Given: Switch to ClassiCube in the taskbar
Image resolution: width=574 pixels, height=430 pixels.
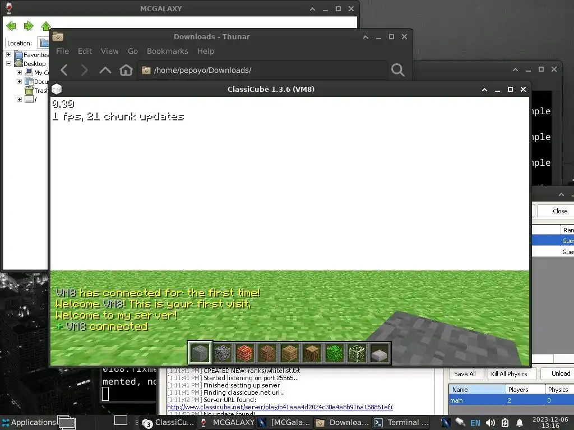Looking at the screenshot, I should coord(168,423).
